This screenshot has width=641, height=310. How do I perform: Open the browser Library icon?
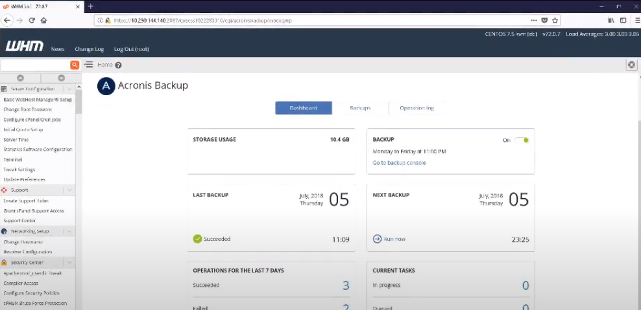point(611,21)
